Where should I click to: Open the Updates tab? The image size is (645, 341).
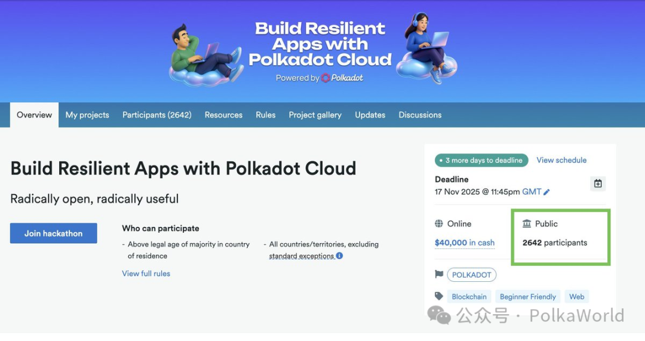pos(370,115)
